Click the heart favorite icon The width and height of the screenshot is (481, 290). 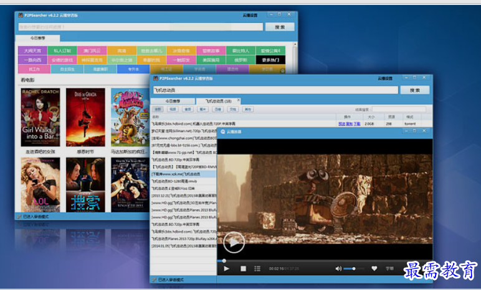point(374,268)
